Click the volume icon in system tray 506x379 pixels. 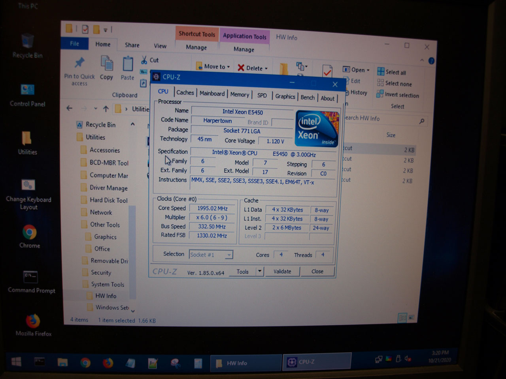[408, 359]
